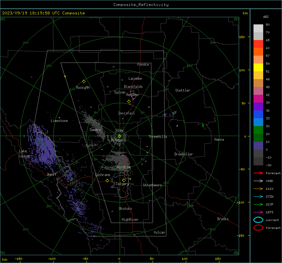Screen dimensions: 282x263
Task: Select the tan 45-48 dBZ swatch
Action: coord(258,83)
